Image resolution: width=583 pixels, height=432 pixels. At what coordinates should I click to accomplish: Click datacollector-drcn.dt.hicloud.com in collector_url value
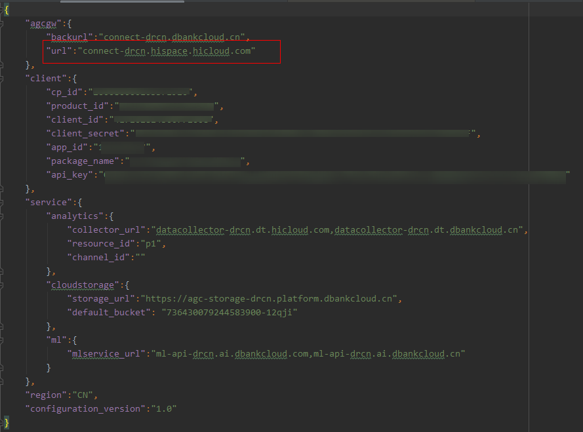point(243,229)
